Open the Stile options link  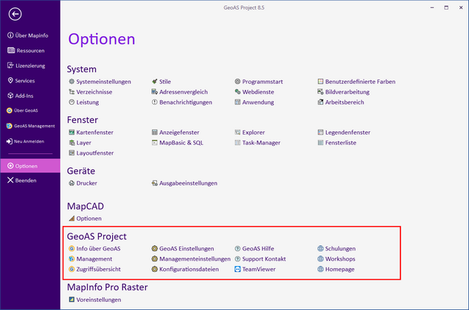tap(164, 82)
